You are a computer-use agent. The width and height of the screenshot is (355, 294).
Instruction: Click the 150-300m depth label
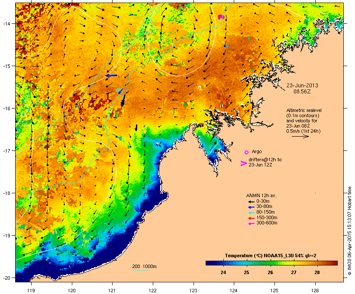267,217
